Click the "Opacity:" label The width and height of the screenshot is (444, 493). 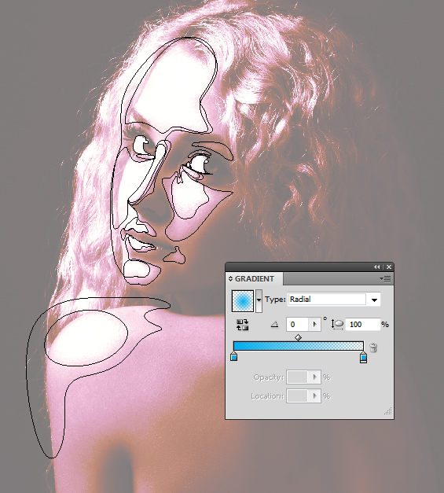(268, 377)
